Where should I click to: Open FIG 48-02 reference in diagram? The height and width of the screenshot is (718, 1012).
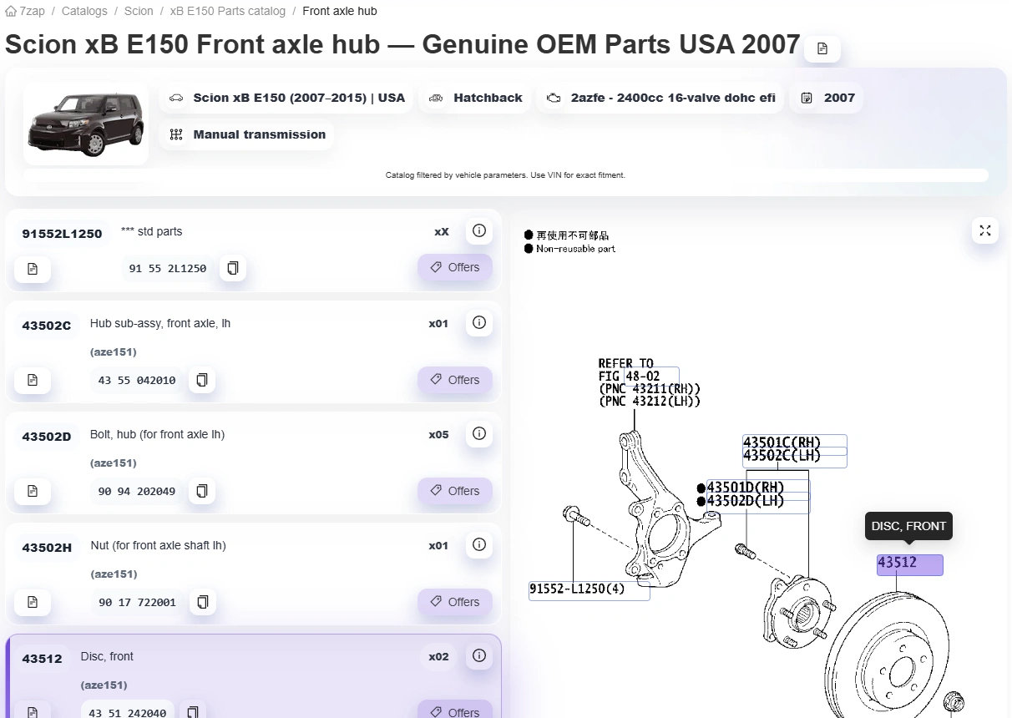652,376
